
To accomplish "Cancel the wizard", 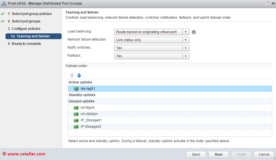I will pos(264,155).
